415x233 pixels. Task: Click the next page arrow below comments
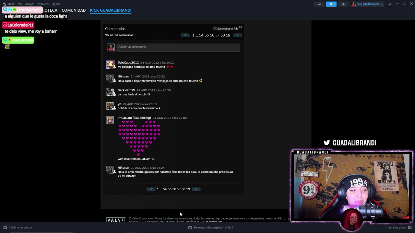(x=196, y=189)
